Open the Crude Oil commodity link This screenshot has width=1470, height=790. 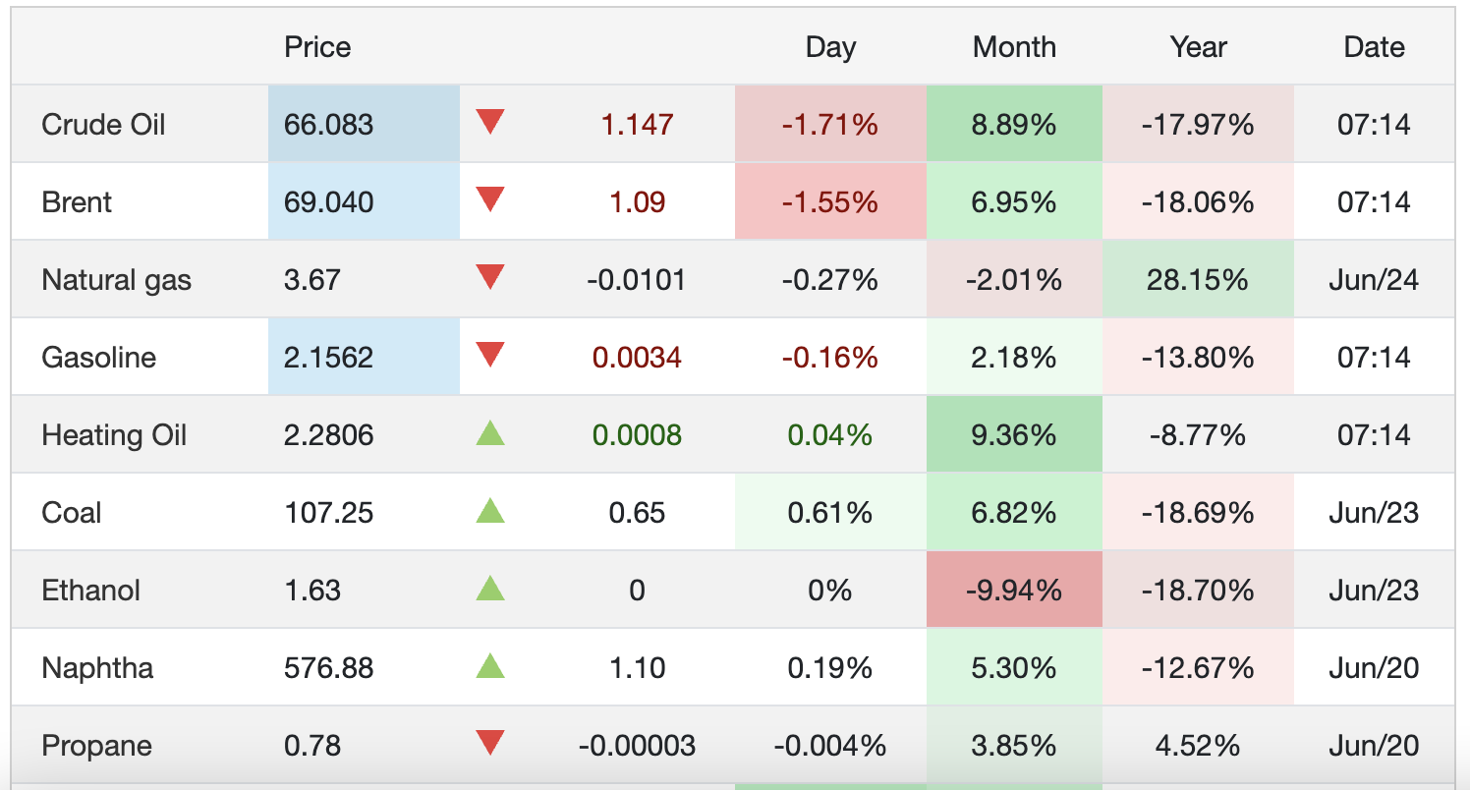click(103, 125)
